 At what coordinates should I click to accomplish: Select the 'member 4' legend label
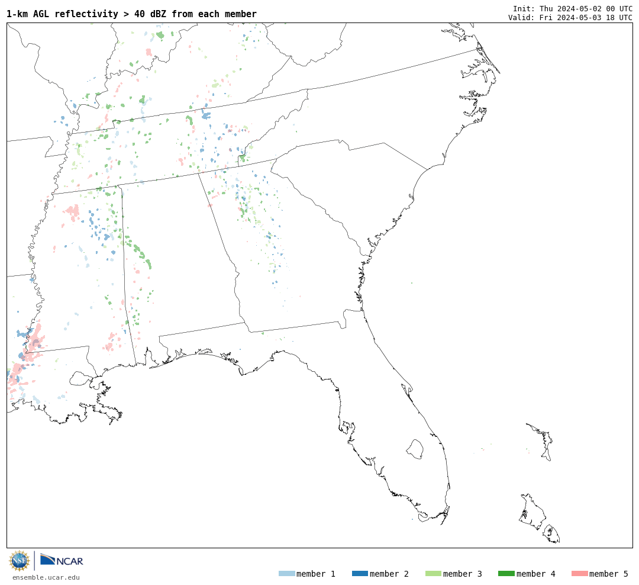tap(535, 574)
